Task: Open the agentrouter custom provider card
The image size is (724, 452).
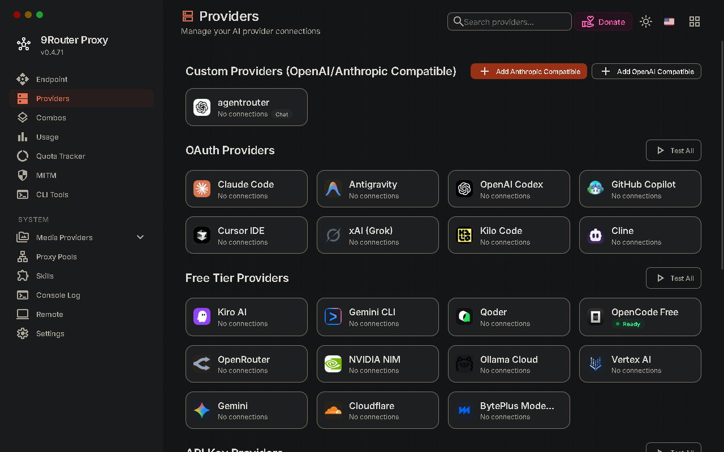Action: click(x=247, y=107)
